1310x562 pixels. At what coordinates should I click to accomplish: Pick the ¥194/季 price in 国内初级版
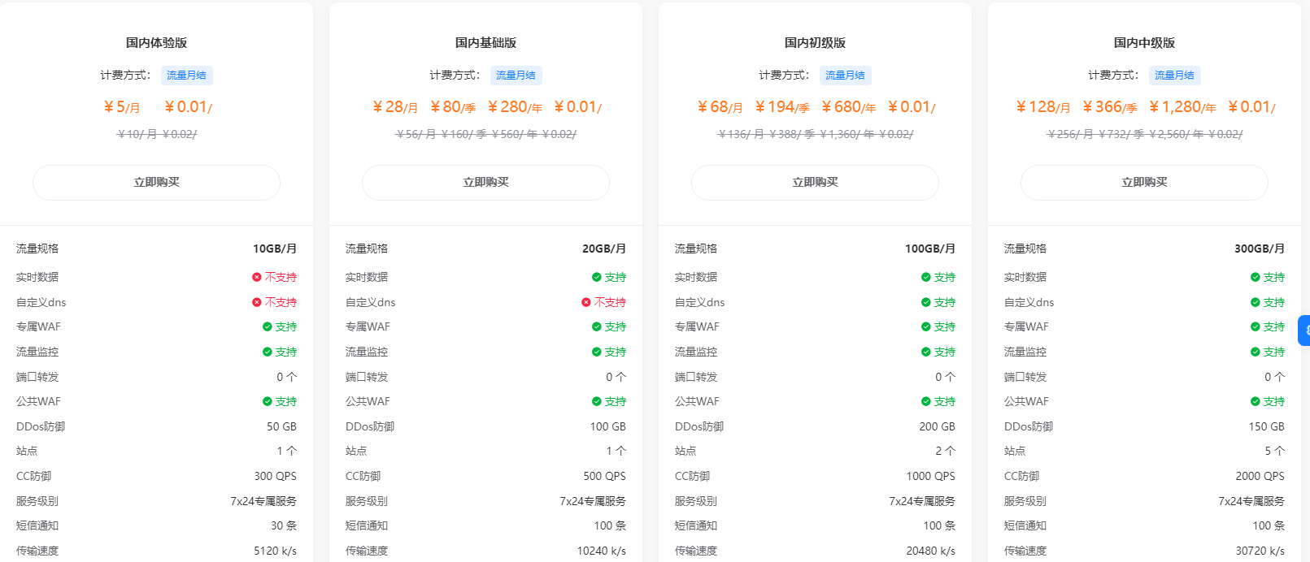coord(782,107)
